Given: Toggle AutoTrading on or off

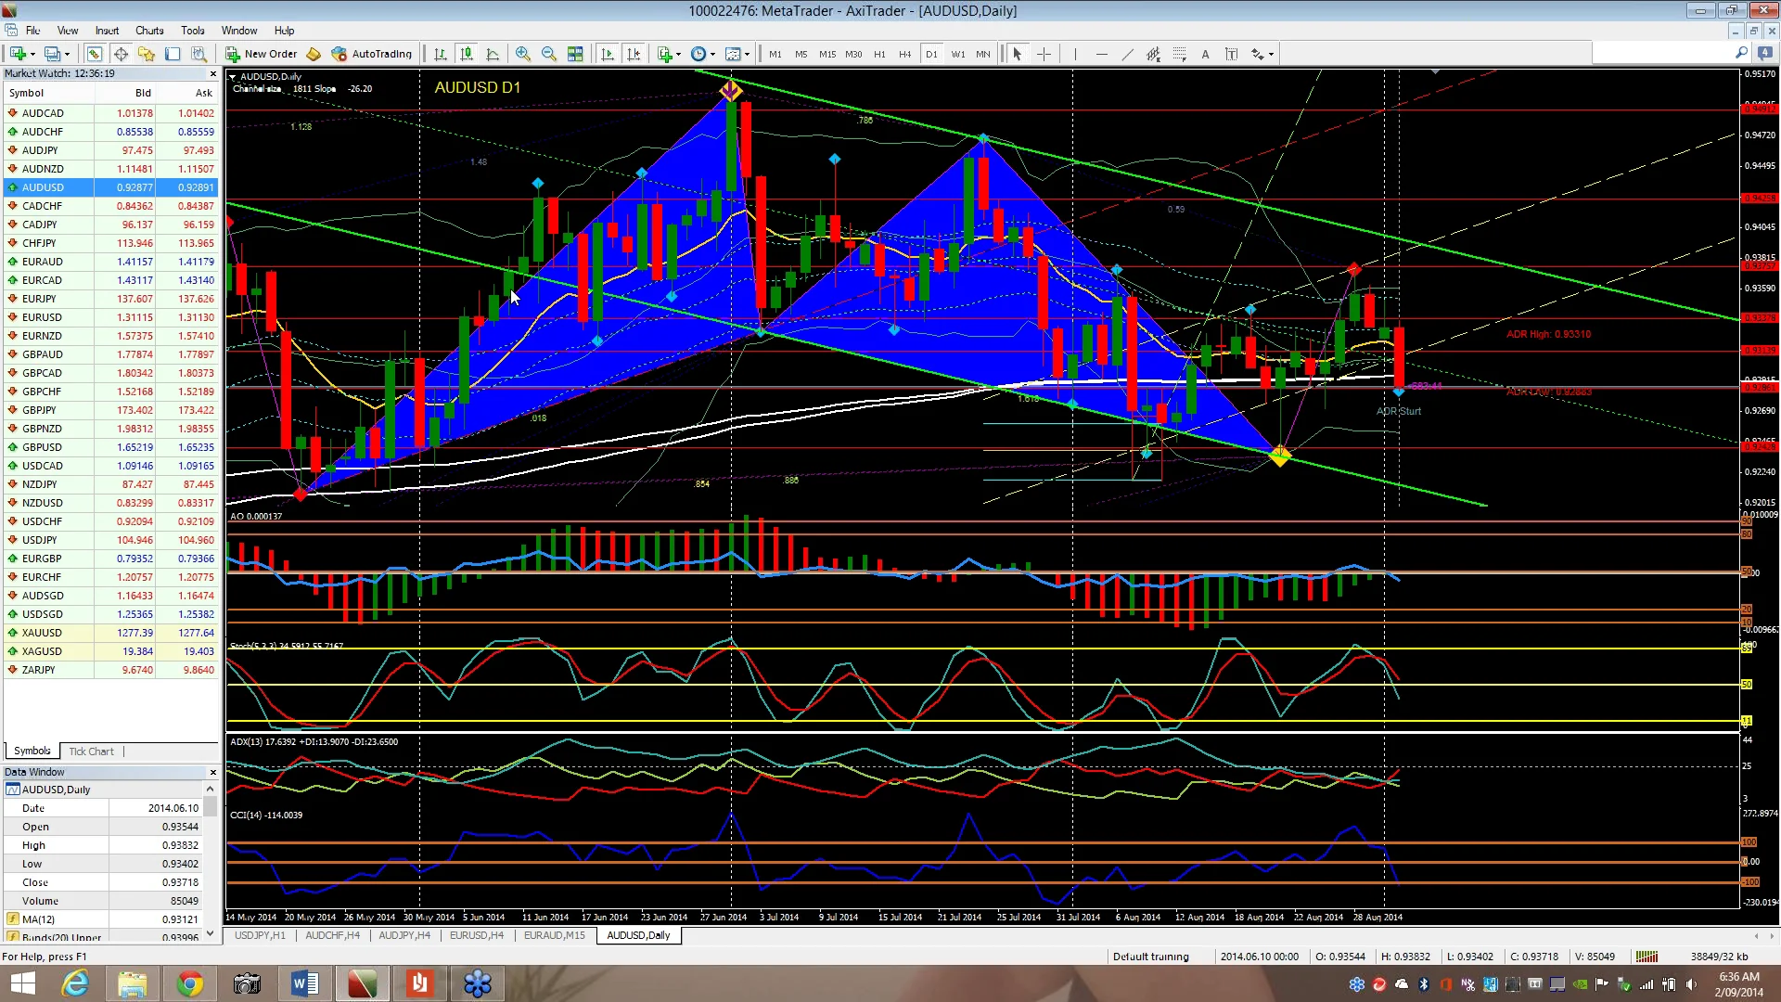Looking at the screenshot, I should [372, 53].
